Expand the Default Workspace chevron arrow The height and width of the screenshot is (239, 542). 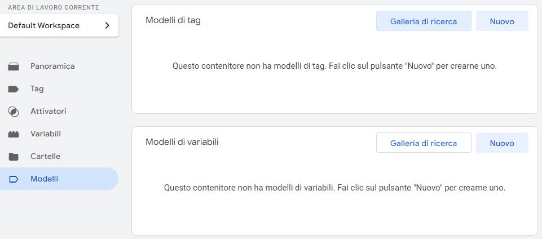(107, 25)
